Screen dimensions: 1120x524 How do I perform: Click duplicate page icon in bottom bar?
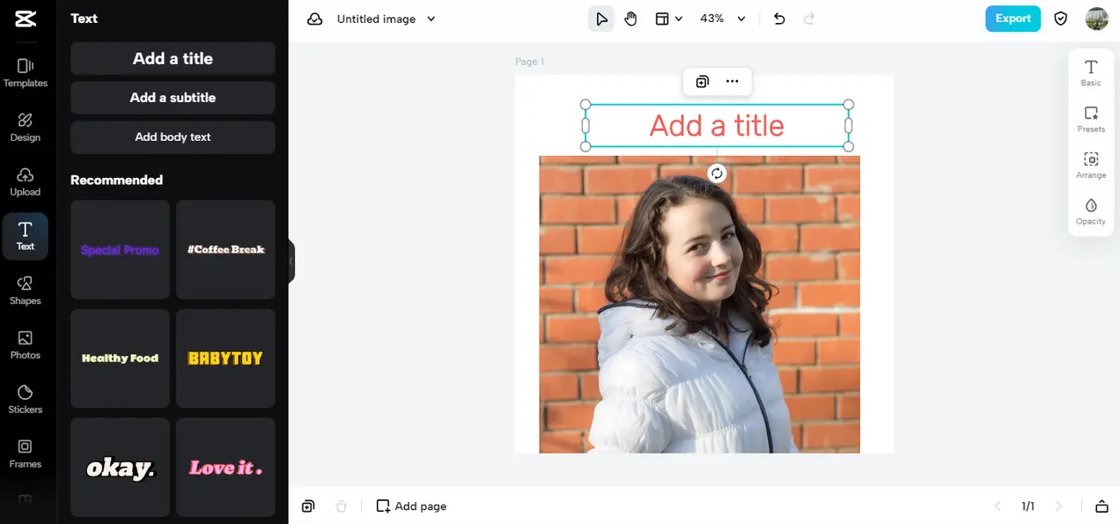[308, 506]
